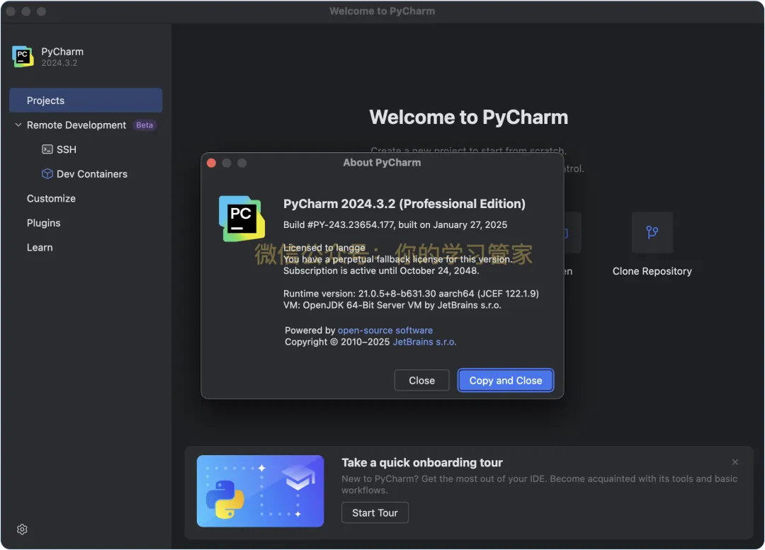Open the Plugins page

[x=43, y=223]
